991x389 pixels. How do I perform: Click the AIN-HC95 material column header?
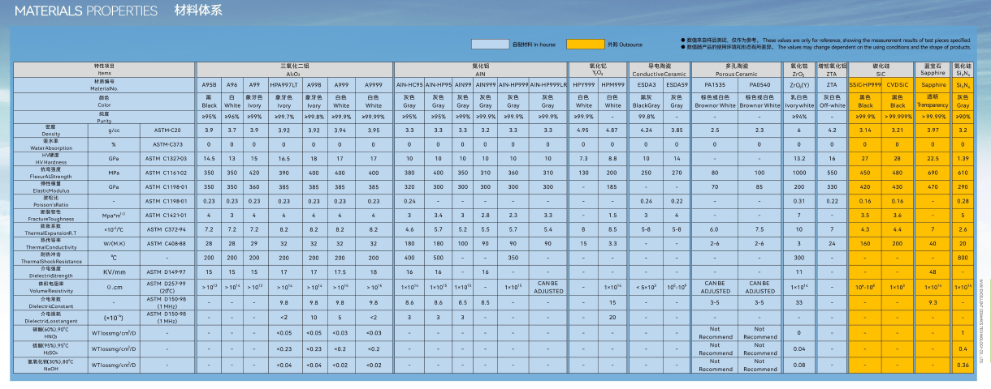410,84
